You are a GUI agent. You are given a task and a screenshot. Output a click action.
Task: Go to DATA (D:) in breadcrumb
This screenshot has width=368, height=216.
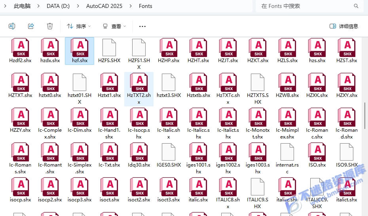(58, 6)
